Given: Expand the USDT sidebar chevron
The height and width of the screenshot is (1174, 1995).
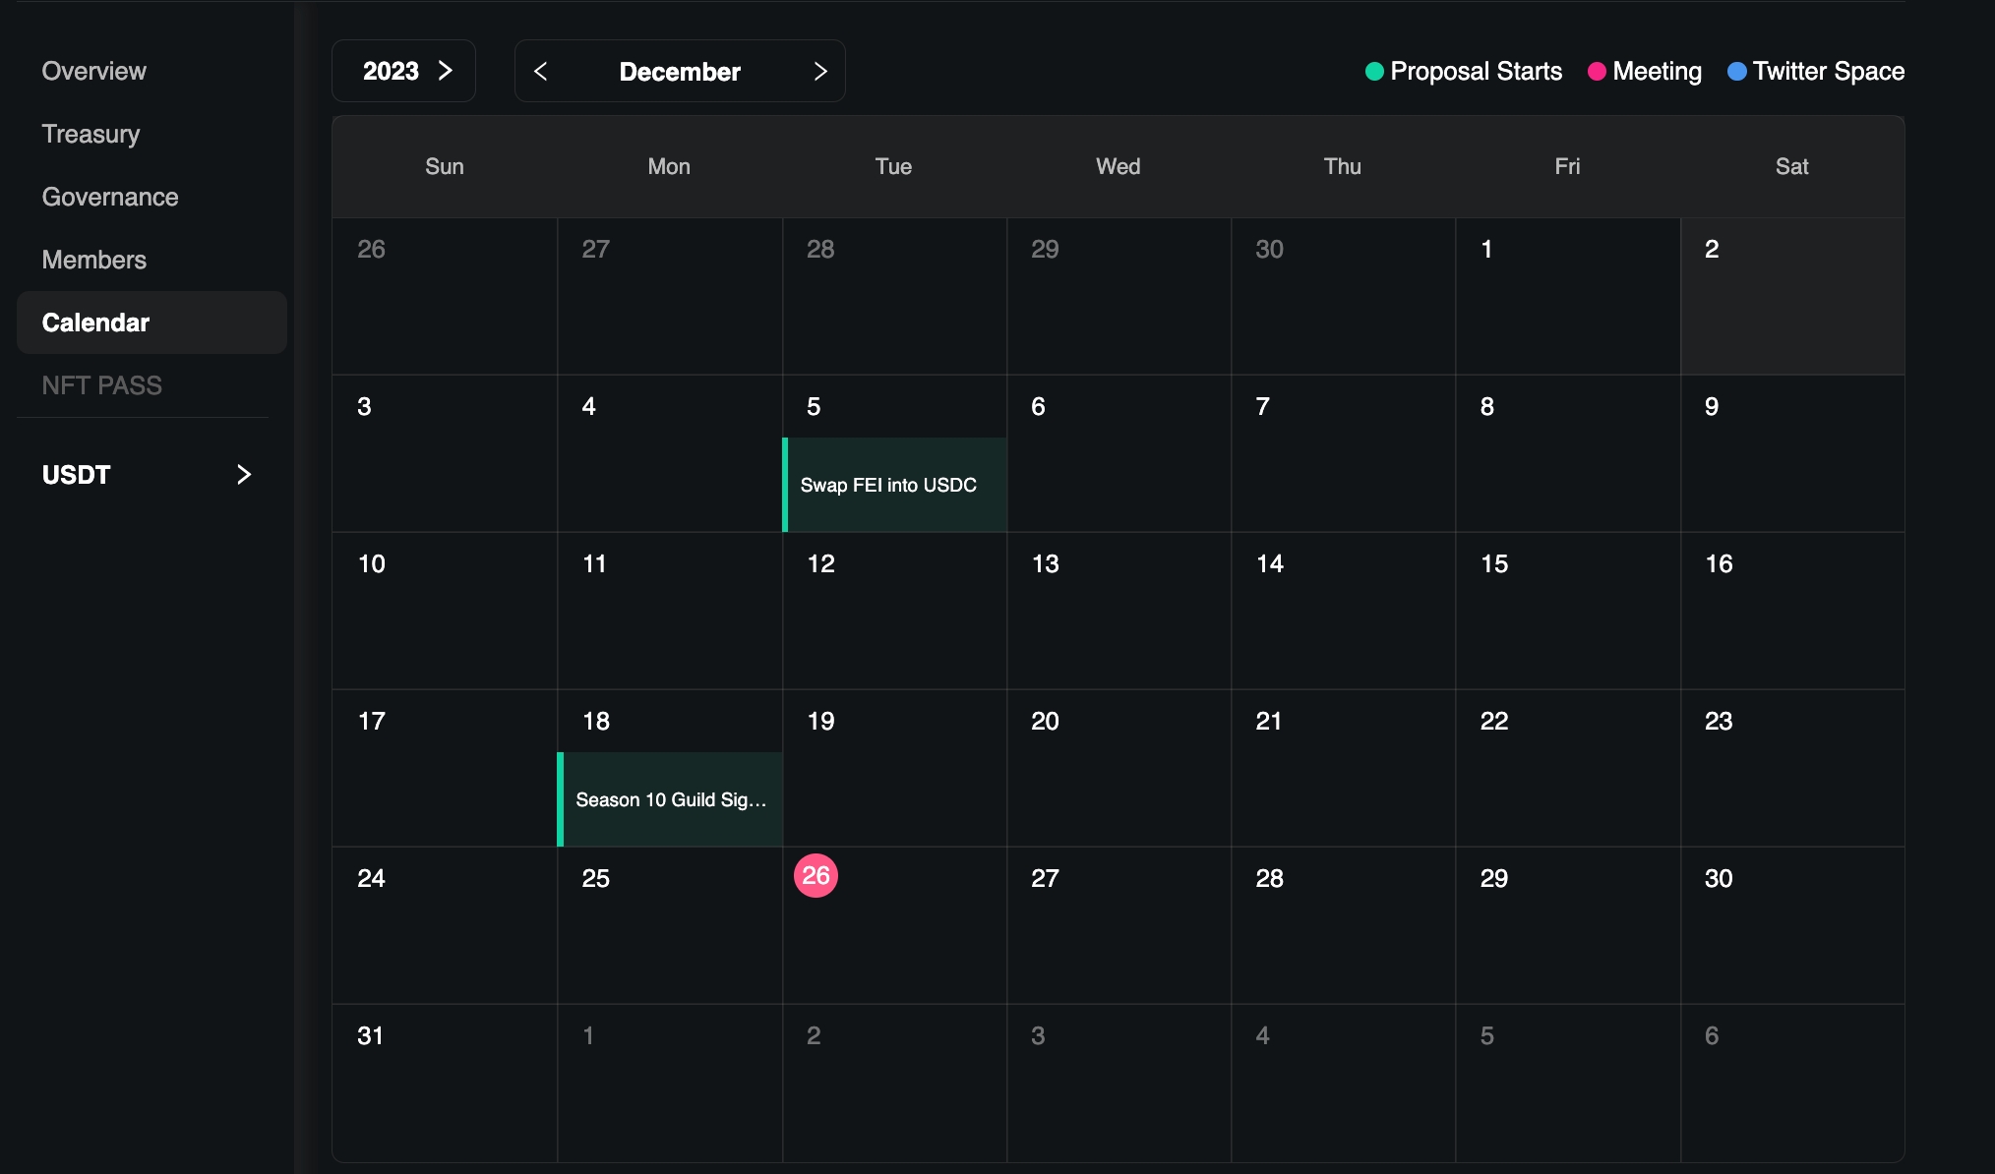Looking at the screenshot, I should tap(244, 475).
